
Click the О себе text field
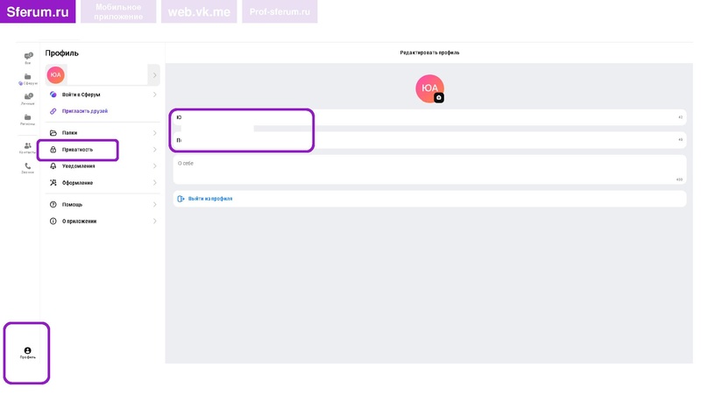click(428, 170)
